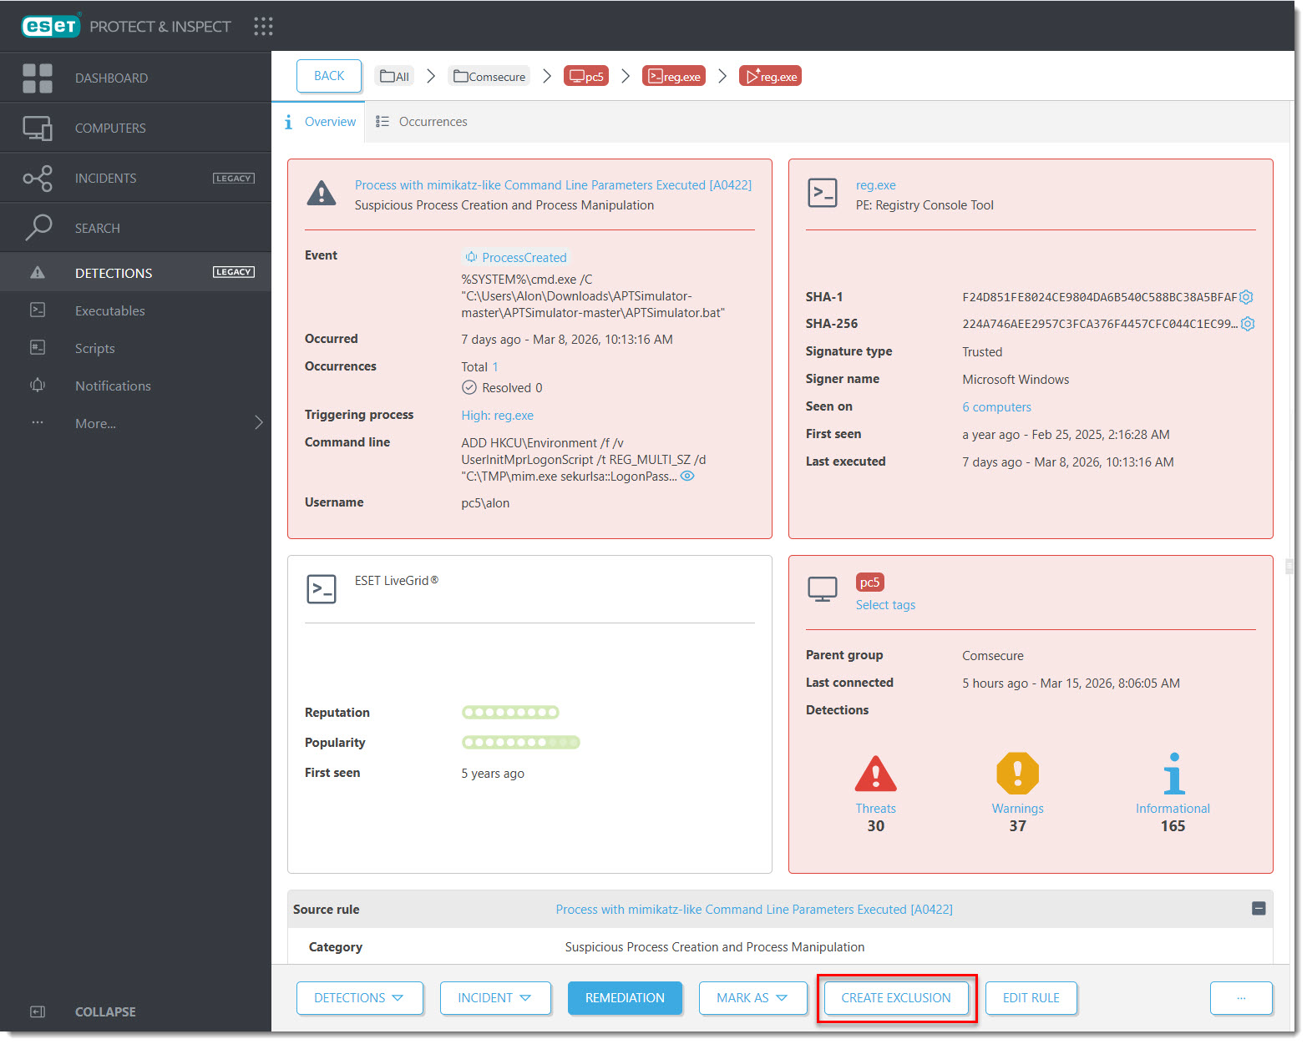Open the Incidents graph icon in sidebar
Viewport: 1307px width, 1044px height.
(x=38, y=178)
